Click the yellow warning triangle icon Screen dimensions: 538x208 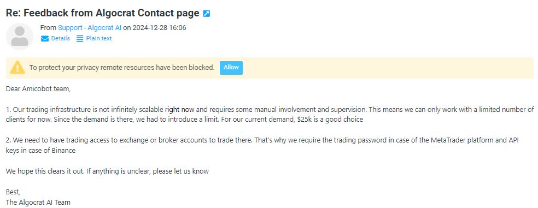click(17, 68)
